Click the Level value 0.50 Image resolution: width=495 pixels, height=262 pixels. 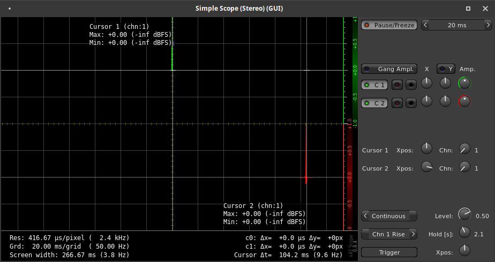click(x=482, y=216)
